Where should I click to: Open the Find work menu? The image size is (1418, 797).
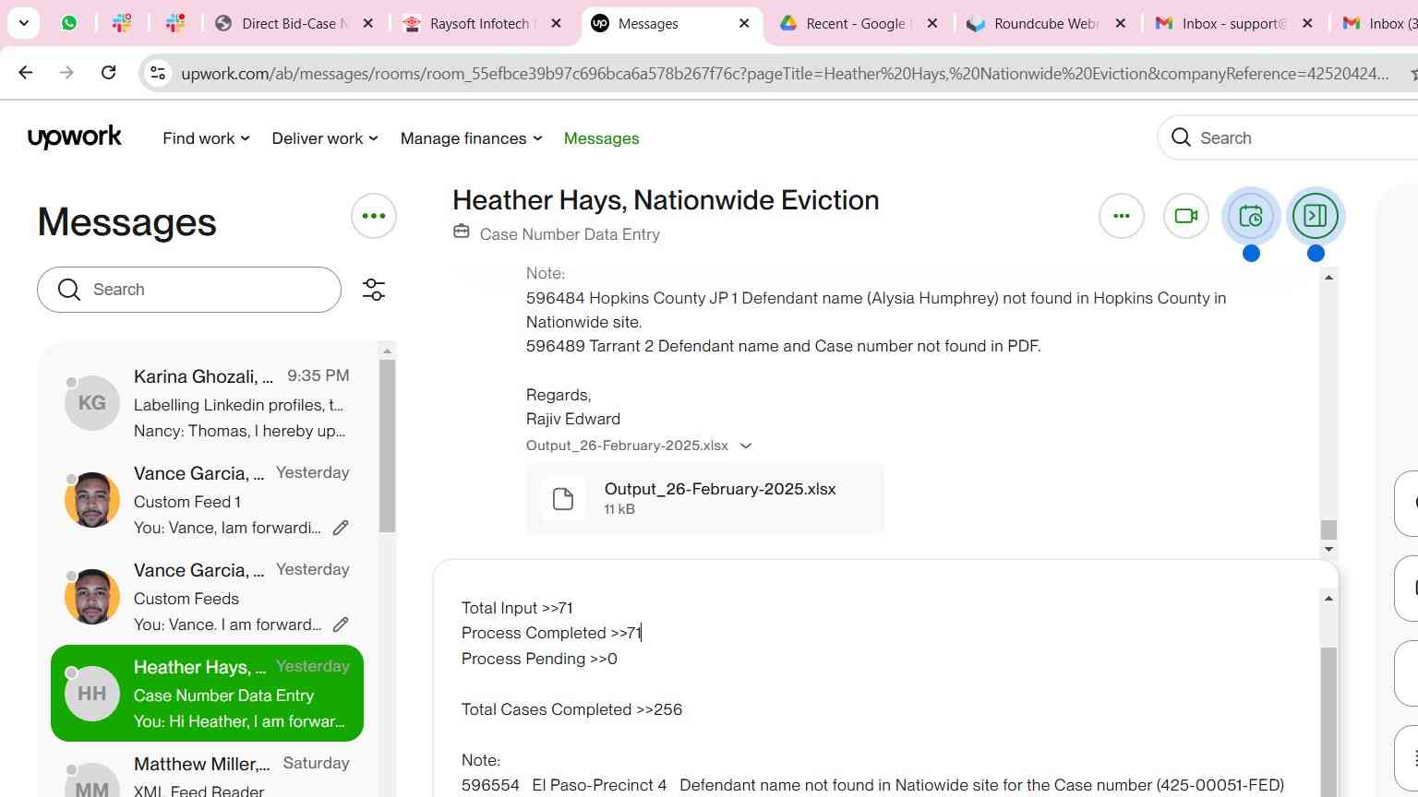[206, 138]
